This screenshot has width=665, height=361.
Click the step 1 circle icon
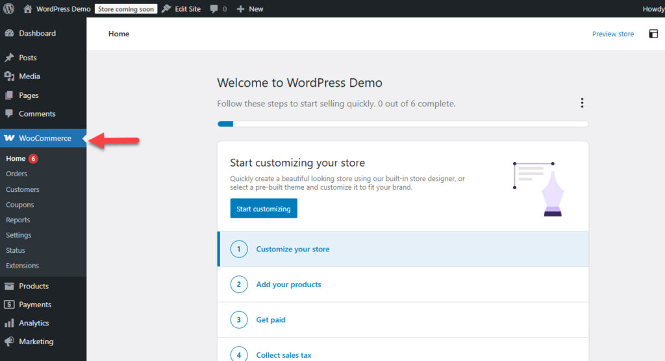pyautogui.click(x=239, y=249)
